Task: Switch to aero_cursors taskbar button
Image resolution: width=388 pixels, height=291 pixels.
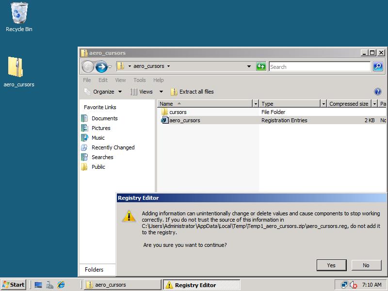Action: [x=123, y=285]
